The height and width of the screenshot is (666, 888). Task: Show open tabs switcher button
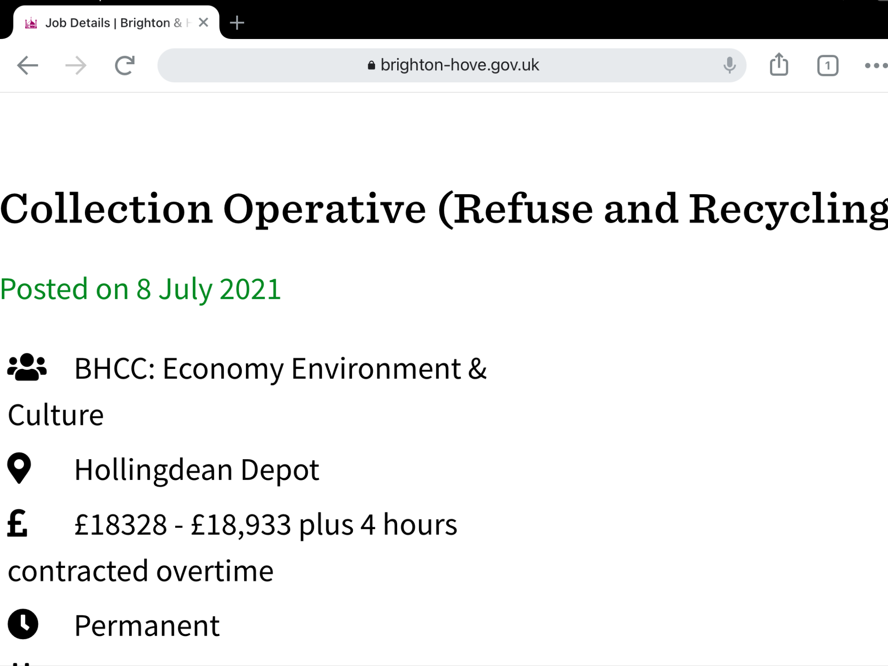(x=827, y=66)
